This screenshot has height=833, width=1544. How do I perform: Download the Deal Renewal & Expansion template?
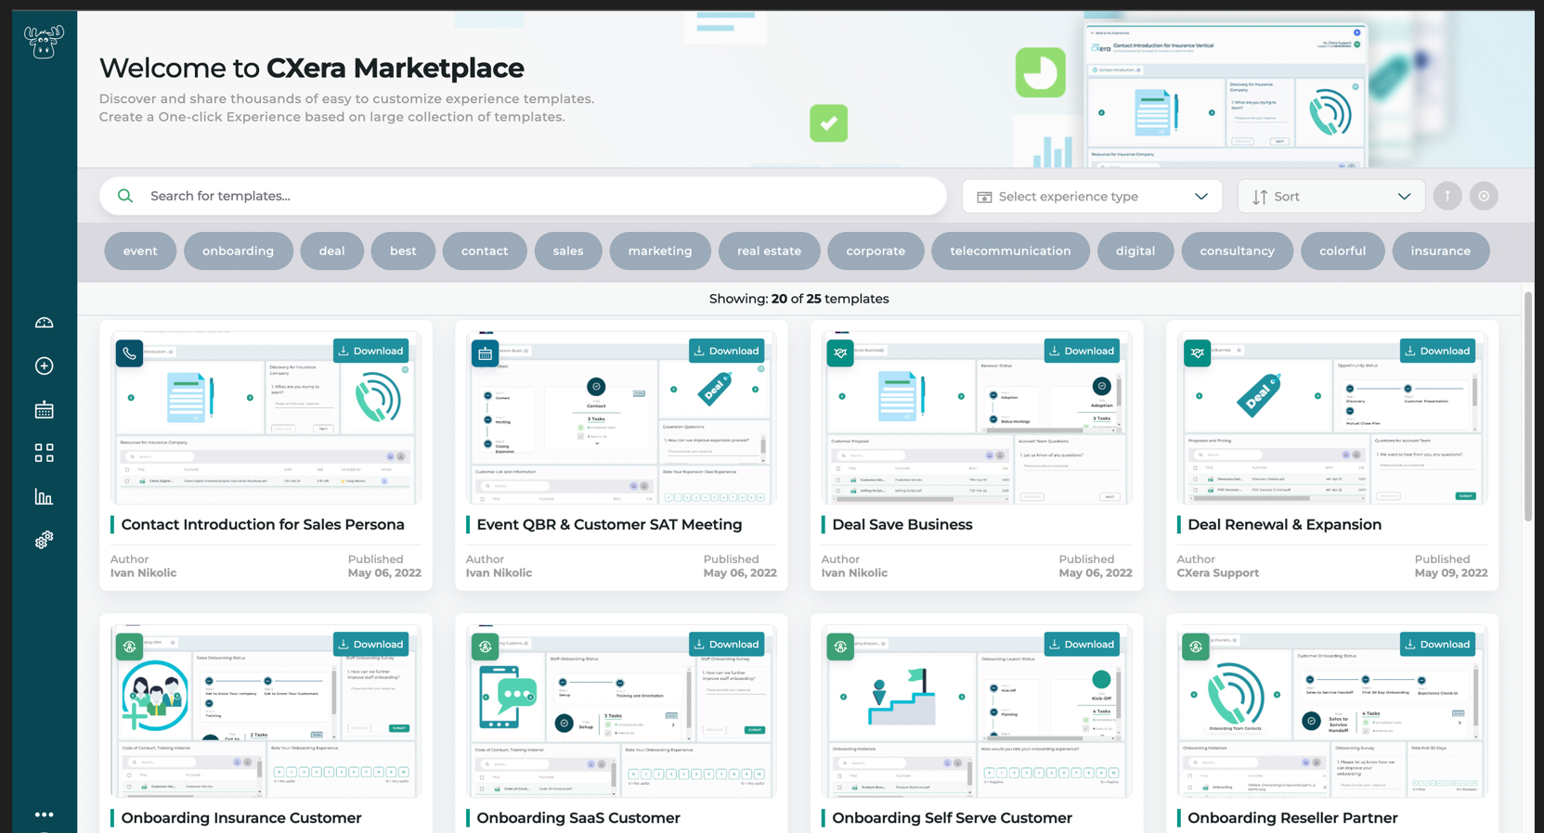coord(1437,351)
